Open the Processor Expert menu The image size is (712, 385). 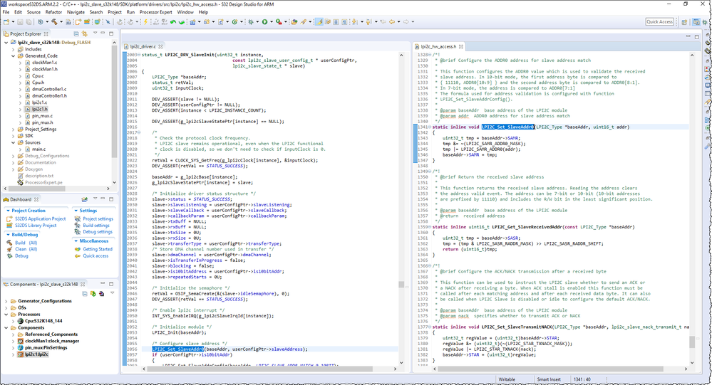155,12
